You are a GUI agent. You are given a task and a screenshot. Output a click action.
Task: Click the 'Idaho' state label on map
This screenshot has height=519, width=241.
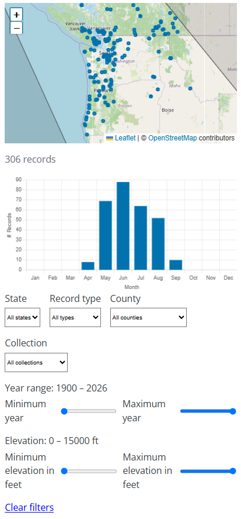tap(174, 85)
